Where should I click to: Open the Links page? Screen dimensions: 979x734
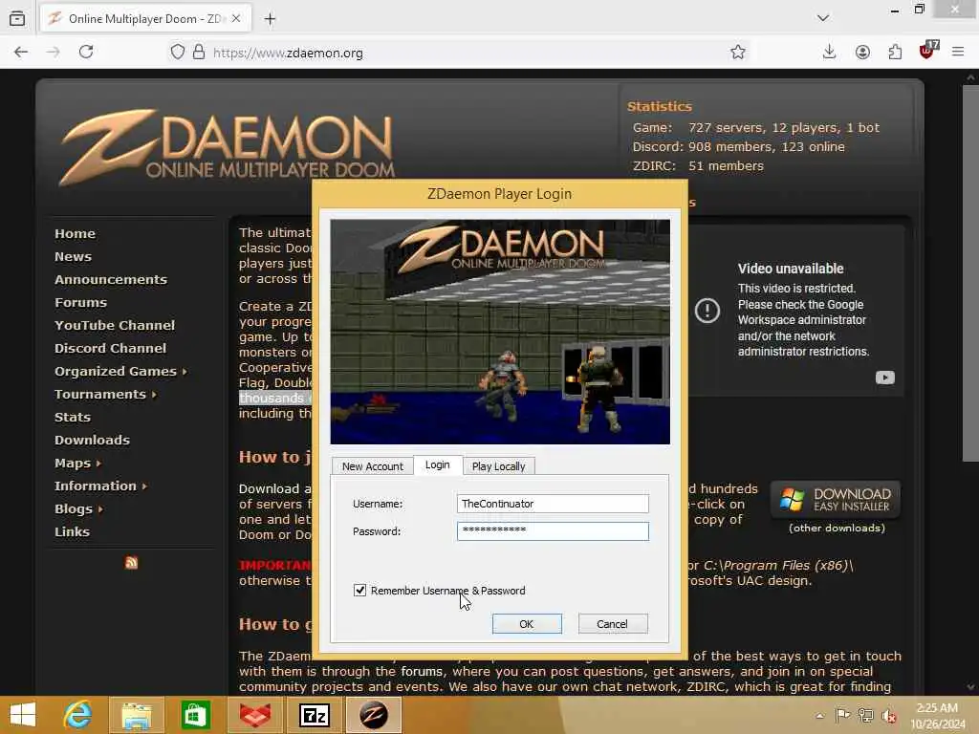coord(72,531)
